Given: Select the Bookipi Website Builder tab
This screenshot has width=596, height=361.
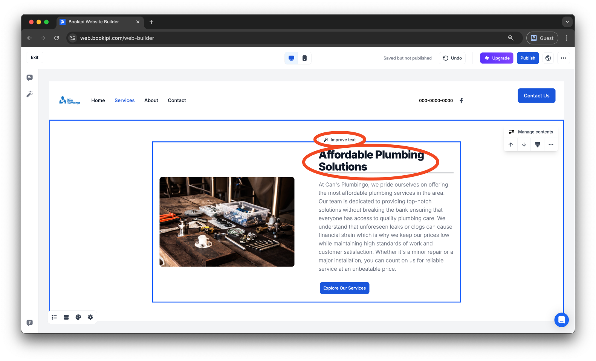Looking at the screenshot, I should point(100,22).
